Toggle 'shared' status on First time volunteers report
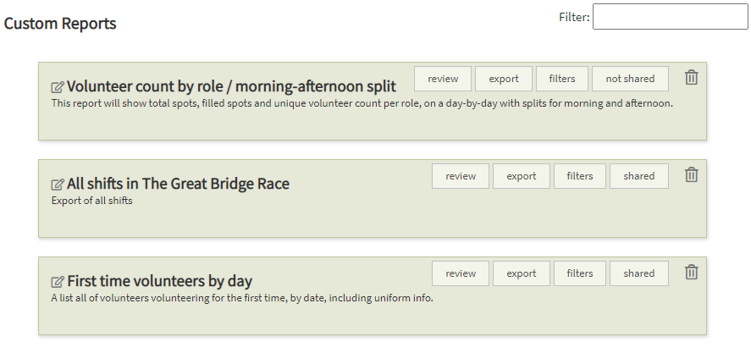This screenshot has width=751, height=353. tap(638, 273)
